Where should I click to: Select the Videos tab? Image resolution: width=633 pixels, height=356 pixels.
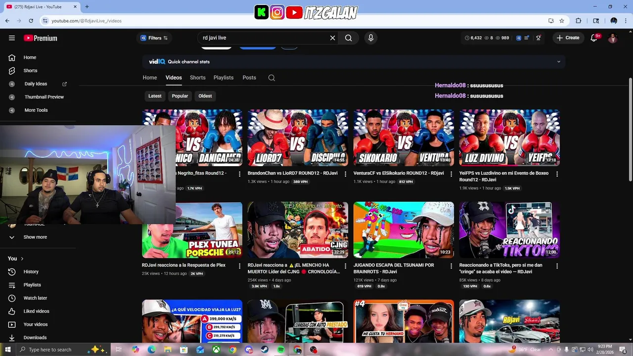pyautogui.click(x=174, y=78)
